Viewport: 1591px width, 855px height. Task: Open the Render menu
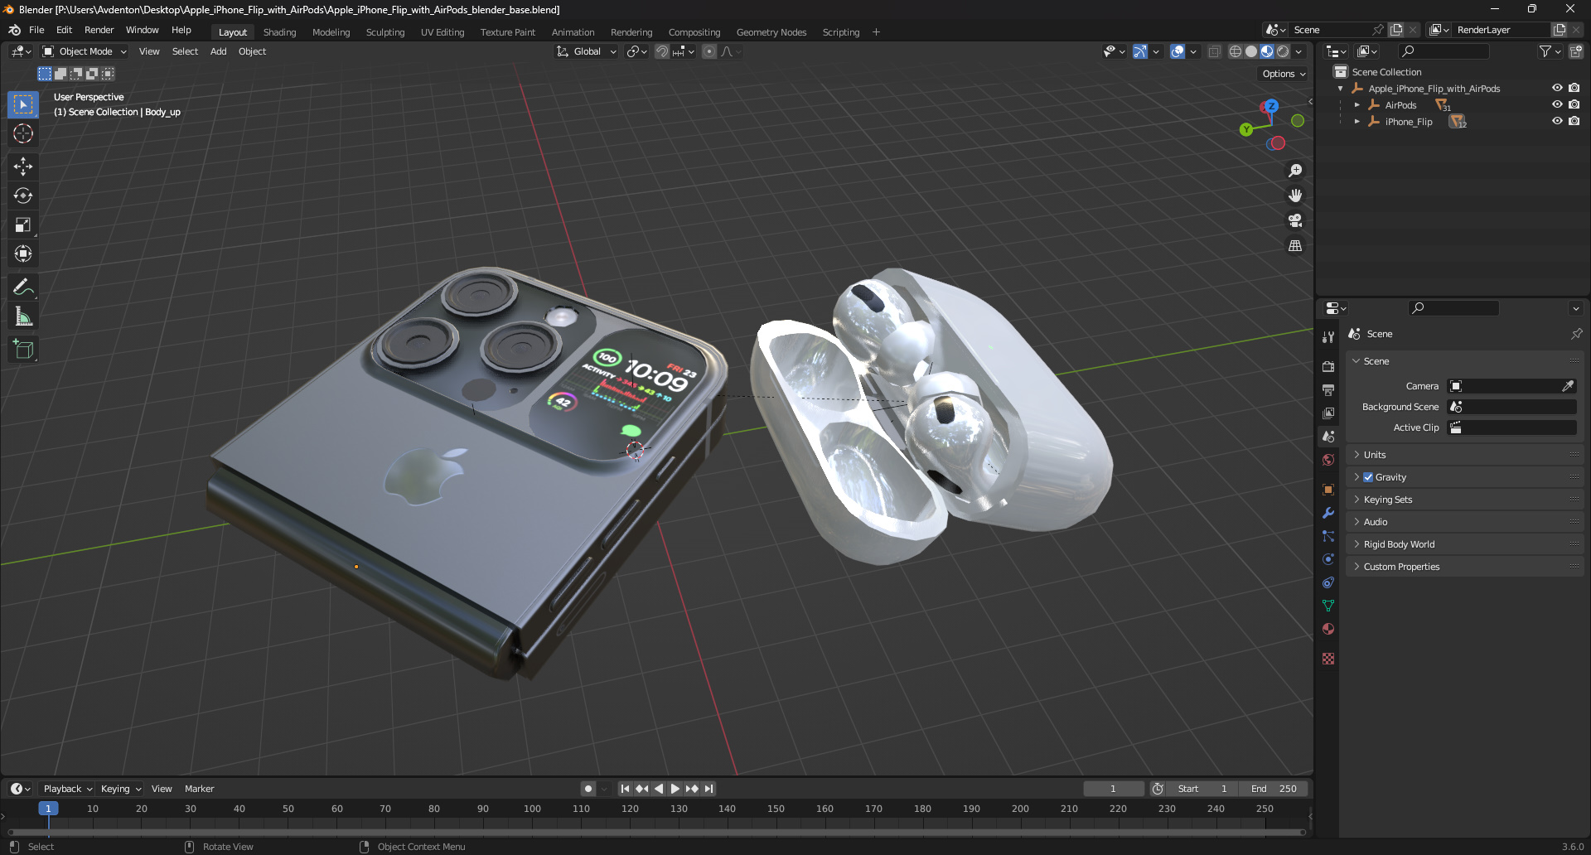point(99,30)
